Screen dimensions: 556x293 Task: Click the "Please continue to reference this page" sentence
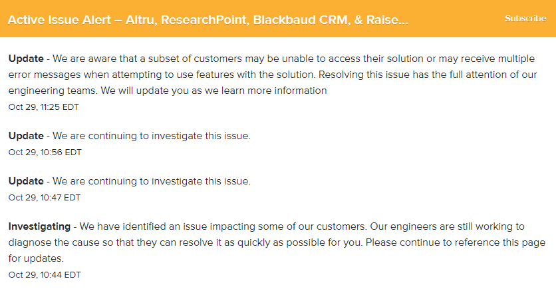point(456,242)
